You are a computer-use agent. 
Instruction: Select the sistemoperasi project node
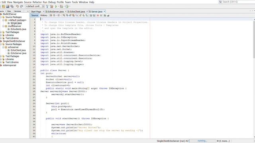pos(10,65)
